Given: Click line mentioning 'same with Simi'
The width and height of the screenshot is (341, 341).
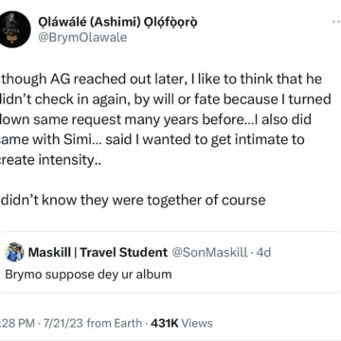Looking at the screenshot, I should [153, 139].
